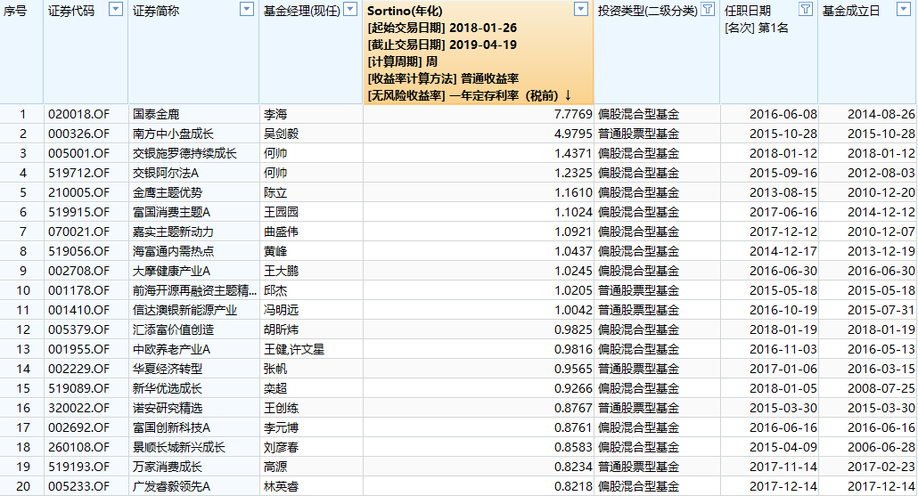
Task: Click the inception date 2008-07-25
Action: coord(881,388)
